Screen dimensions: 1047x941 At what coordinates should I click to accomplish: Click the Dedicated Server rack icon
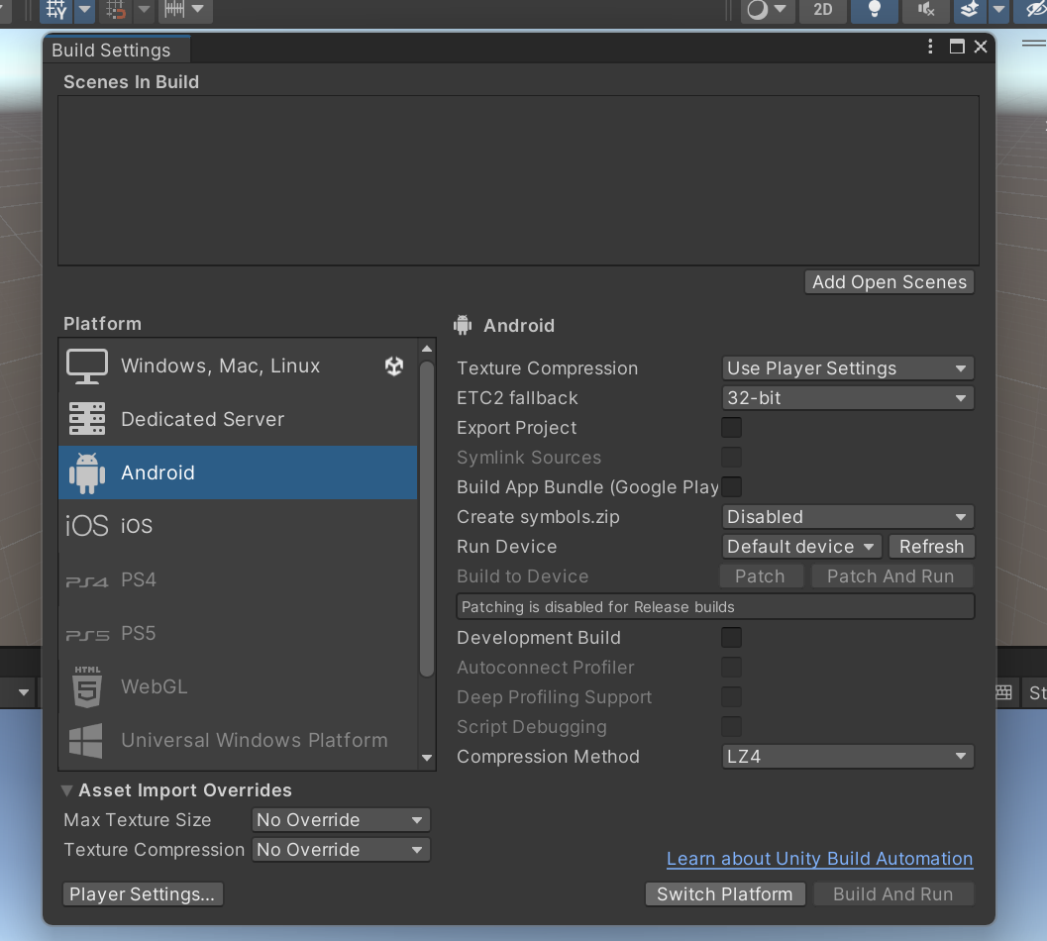(87, 419)
